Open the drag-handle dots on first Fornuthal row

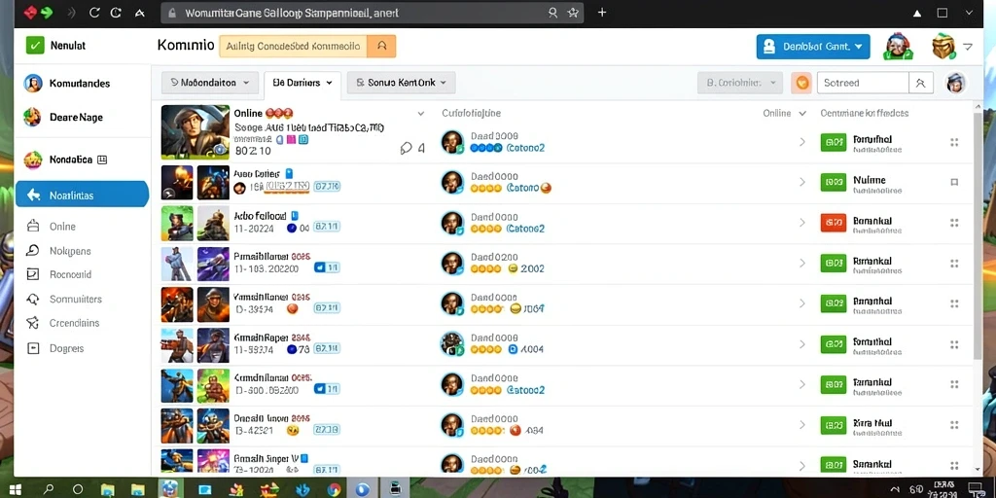point(953,142)
